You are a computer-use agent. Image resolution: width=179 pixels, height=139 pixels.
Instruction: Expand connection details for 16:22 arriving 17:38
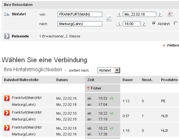click(x=7, y=128)
